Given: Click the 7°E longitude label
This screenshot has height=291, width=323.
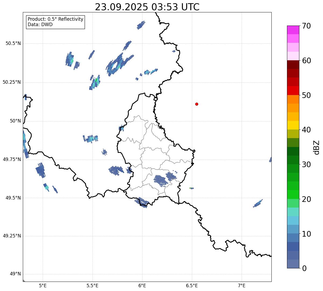Looking at the screenshot, I should [x=242, y=286].
